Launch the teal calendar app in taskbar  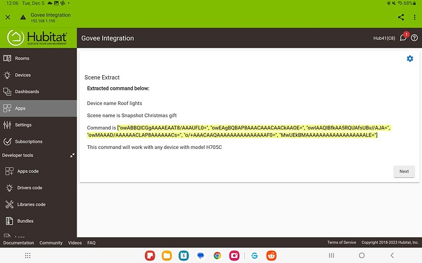pyautogui.click(x=183, y=256)
